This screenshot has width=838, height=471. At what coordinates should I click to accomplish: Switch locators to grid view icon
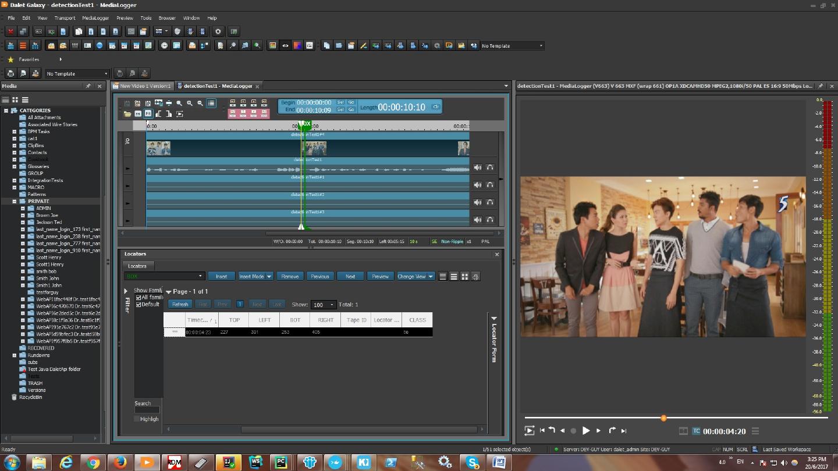tap(464, 277)
